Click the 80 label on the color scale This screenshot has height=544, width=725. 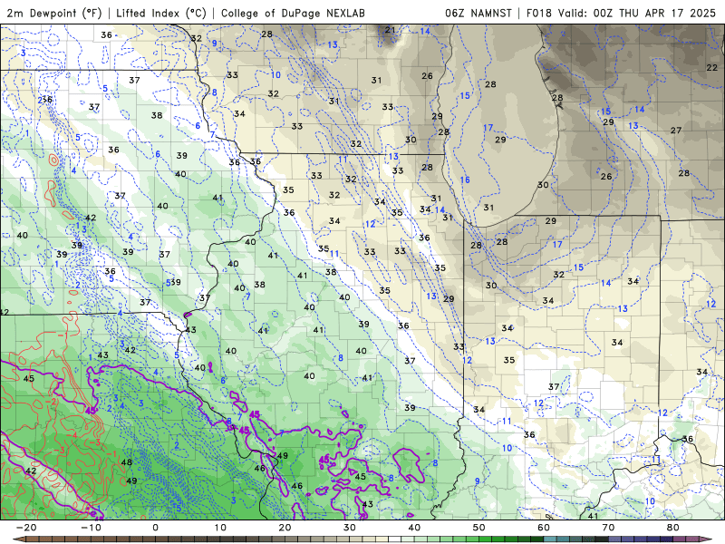click(673, 528)
